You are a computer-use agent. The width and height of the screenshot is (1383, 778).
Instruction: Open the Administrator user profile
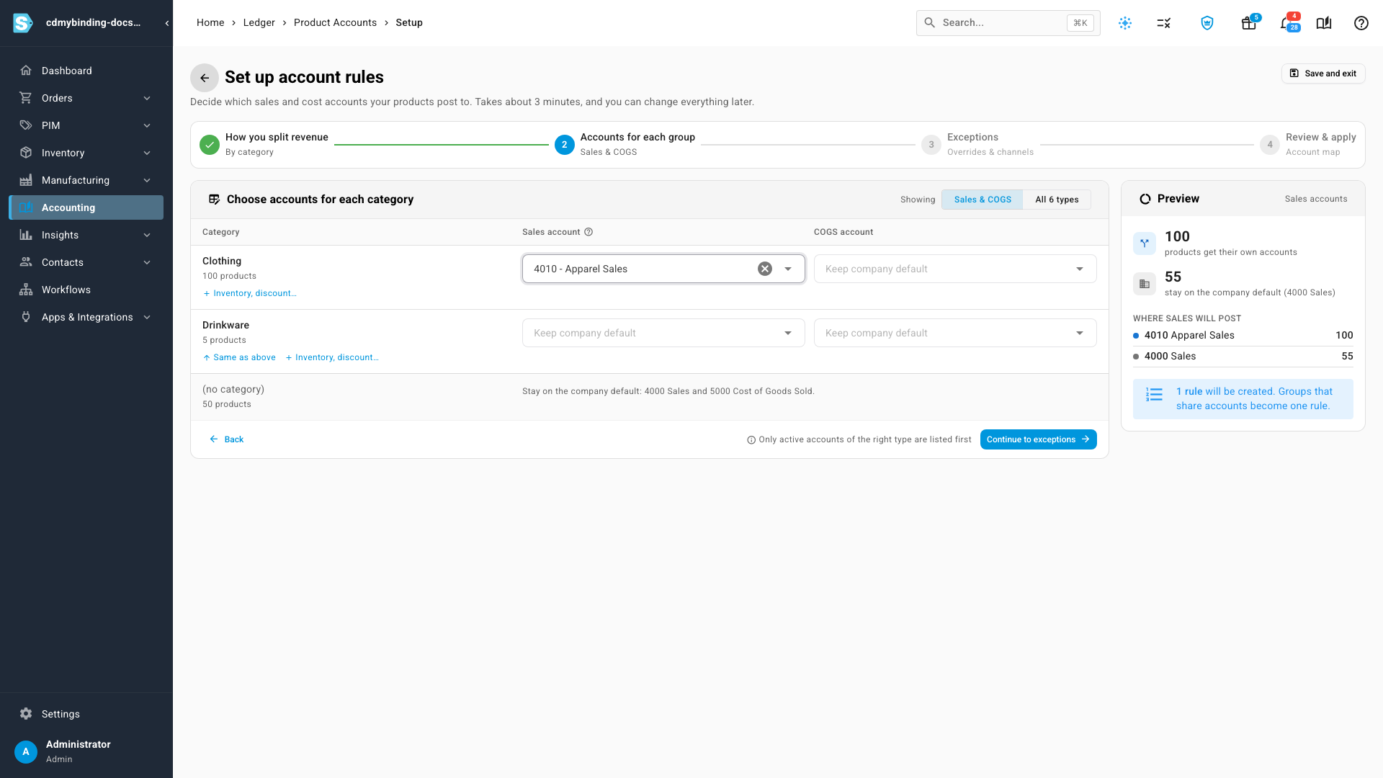(86, 751)
